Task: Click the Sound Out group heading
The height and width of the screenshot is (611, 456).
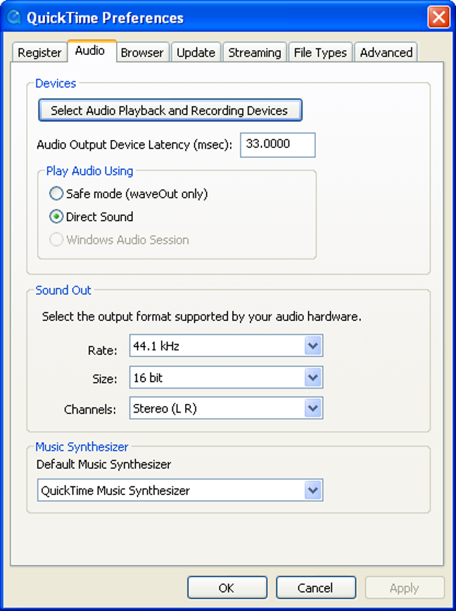Action: point(63,290)
